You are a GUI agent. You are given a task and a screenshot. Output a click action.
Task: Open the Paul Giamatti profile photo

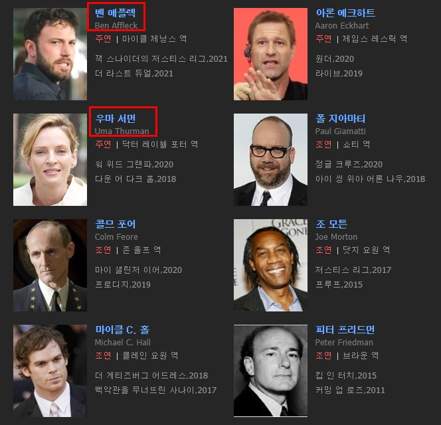[270, 159]
